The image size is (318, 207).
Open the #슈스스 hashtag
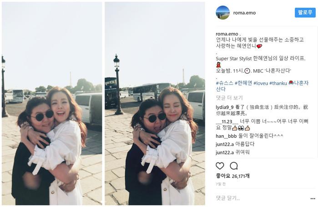tap(224, 83)
